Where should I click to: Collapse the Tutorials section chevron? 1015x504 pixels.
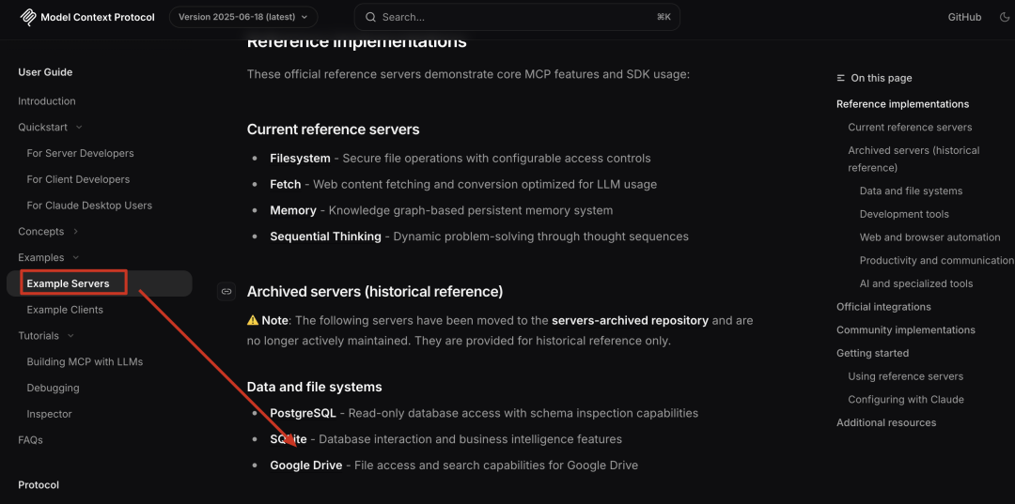pyautogui.click(x=70, y=336)
